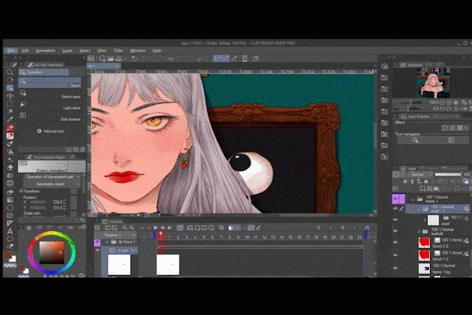472x315 pixels.
Task: Select the Move layer tool
Action: [x=10, y=96]
